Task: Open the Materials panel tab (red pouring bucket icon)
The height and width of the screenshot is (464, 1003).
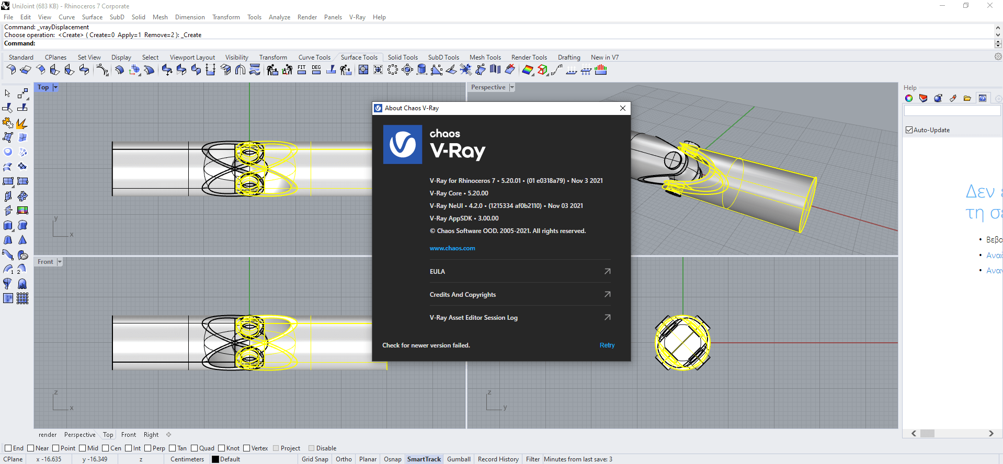Action: click(924, 98)
